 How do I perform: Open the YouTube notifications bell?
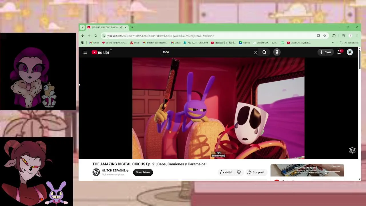point(339,52)
